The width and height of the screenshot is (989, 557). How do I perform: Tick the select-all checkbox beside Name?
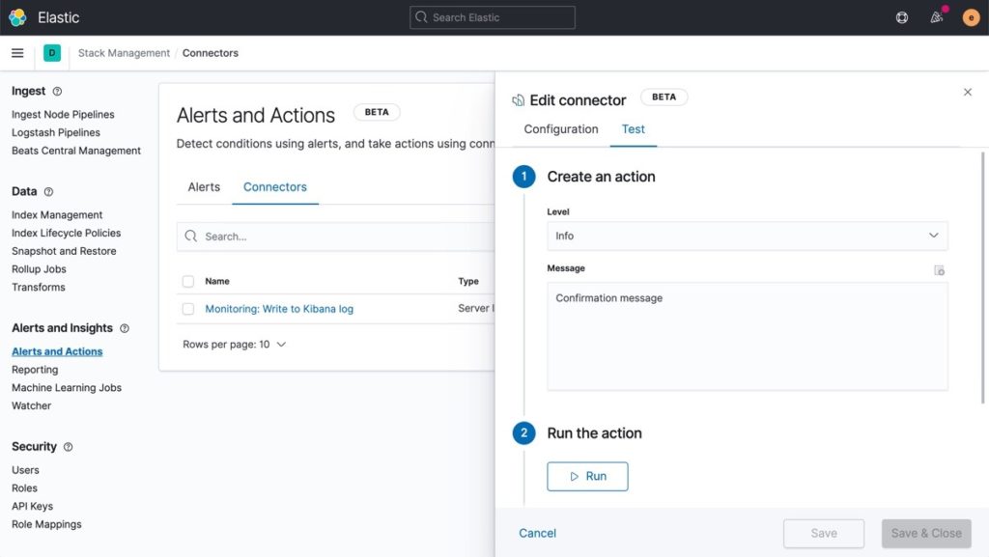188,281
